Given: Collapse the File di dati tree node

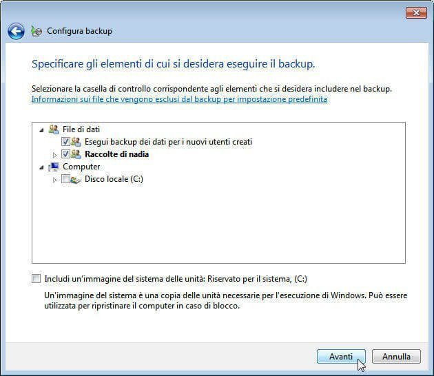Looking at the screenshot, I should 43,129.
